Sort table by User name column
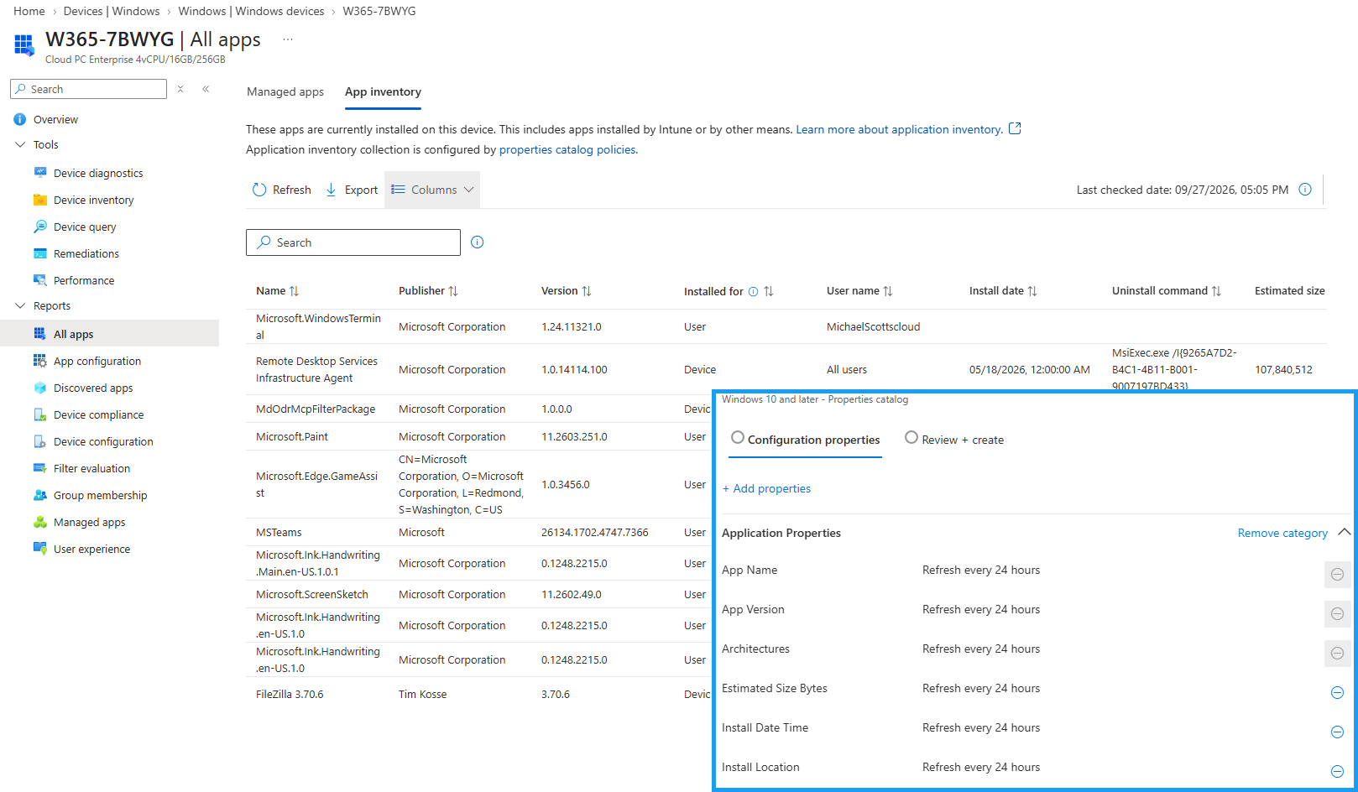This screenshot has height=792, width=1358. pyautogui.click(x=859, y=290)
